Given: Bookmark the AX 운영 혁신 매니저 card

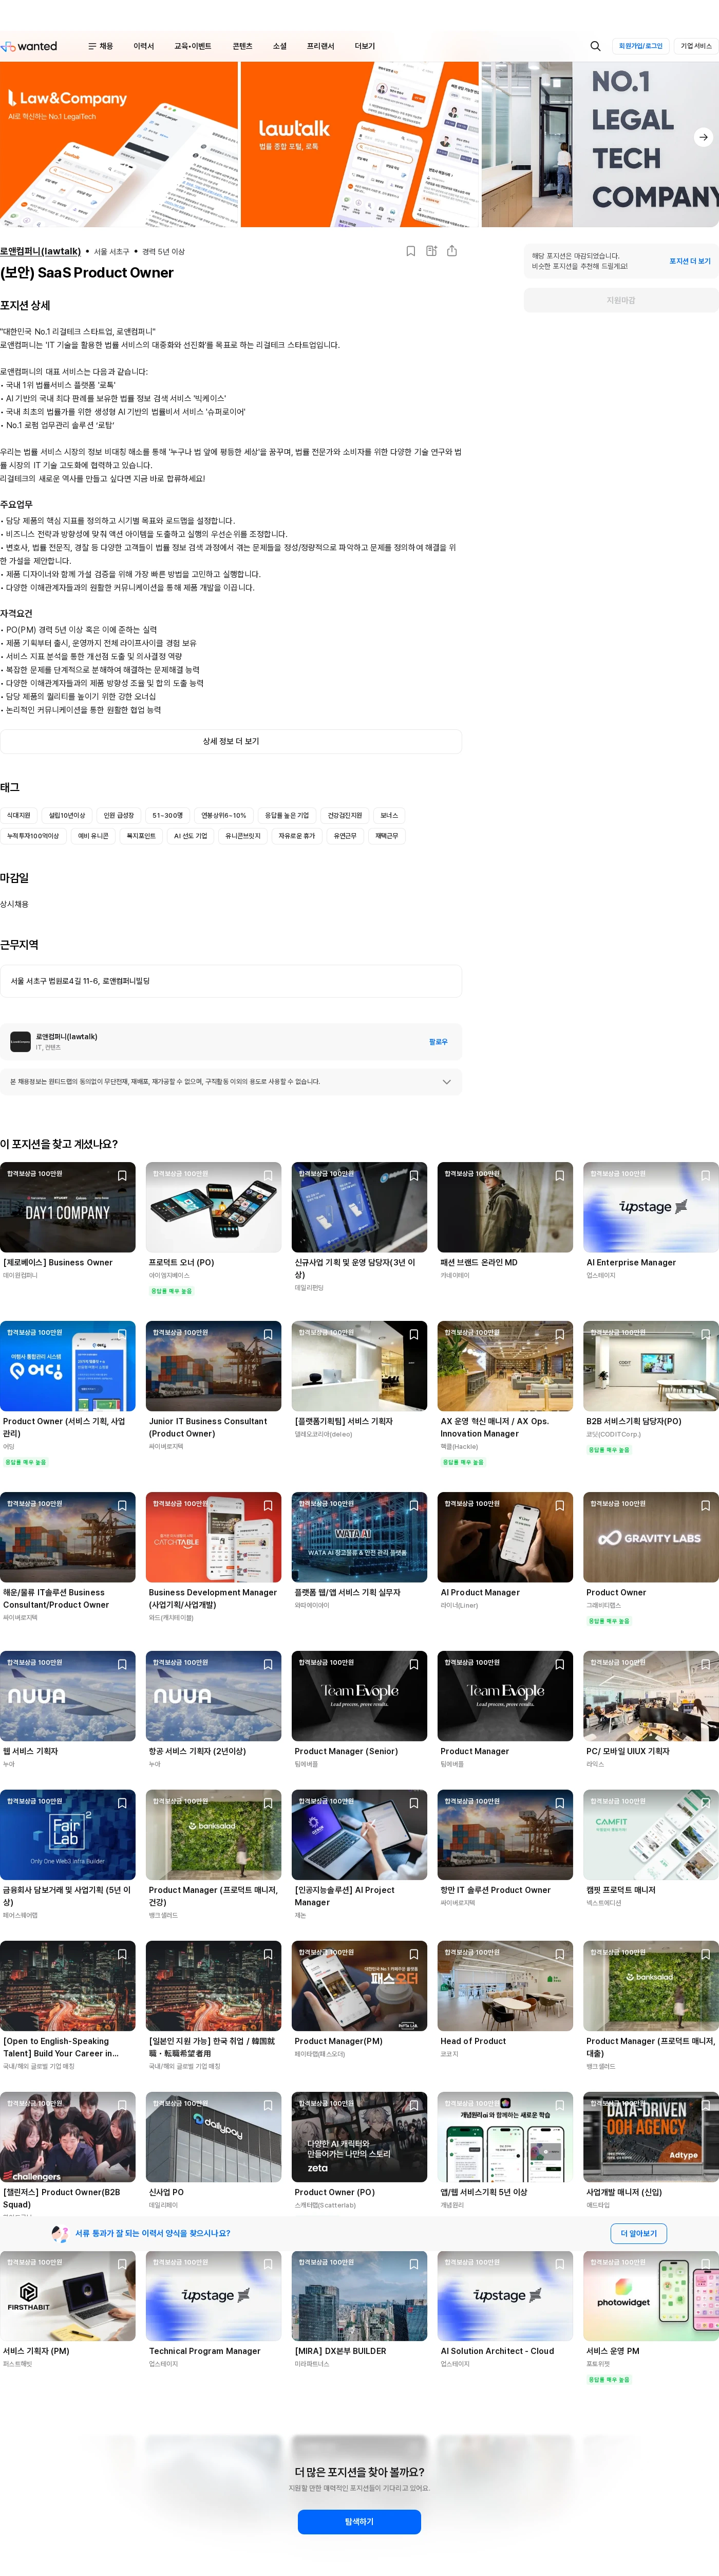Looking at the screenshot, I should tap(559, 1335).
